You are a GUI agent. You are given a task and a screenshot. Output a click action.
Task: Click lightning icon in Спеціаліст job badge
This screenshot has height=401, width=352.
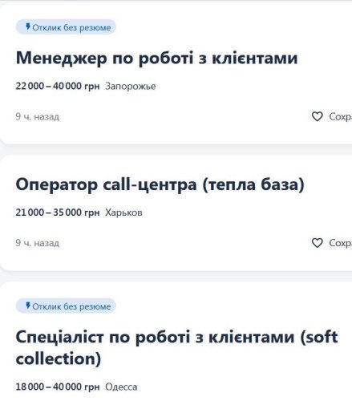point(28,306)
